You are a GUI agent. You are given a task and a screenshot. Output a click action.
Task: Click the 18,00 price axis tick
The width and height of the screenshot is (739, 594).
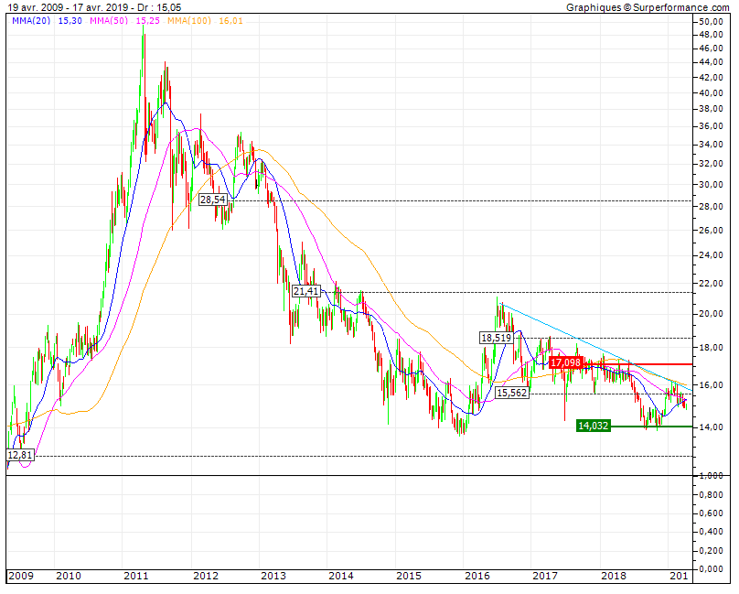point(711,347)
